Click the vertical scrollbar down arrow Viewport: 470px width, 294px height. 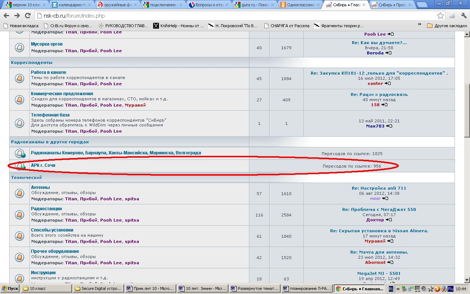point(467,280)
